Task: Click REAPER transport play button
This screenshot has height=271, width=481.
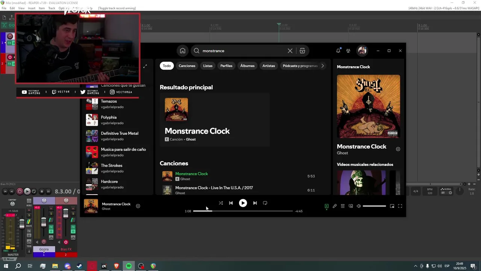Action: tap(27, 192)
